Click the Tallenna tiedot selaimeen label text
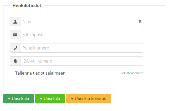The image size is (170, 111). 40,73
